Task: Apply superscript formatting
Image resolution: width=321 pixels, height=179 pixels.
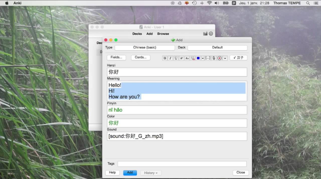Action: [x=182, y=58]
